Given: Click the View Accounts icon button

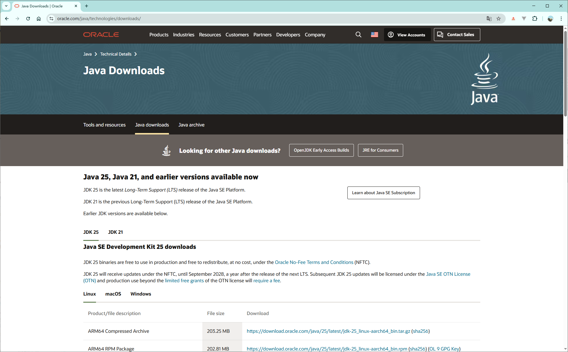Looking at the screenshot, I should coord(390,35).
